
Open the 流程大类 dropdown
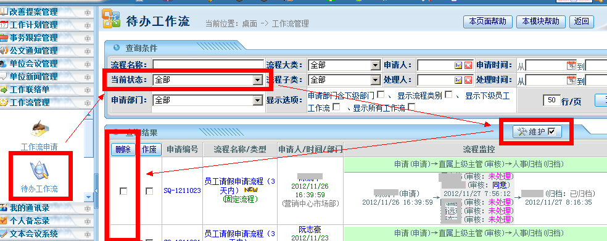344,65
